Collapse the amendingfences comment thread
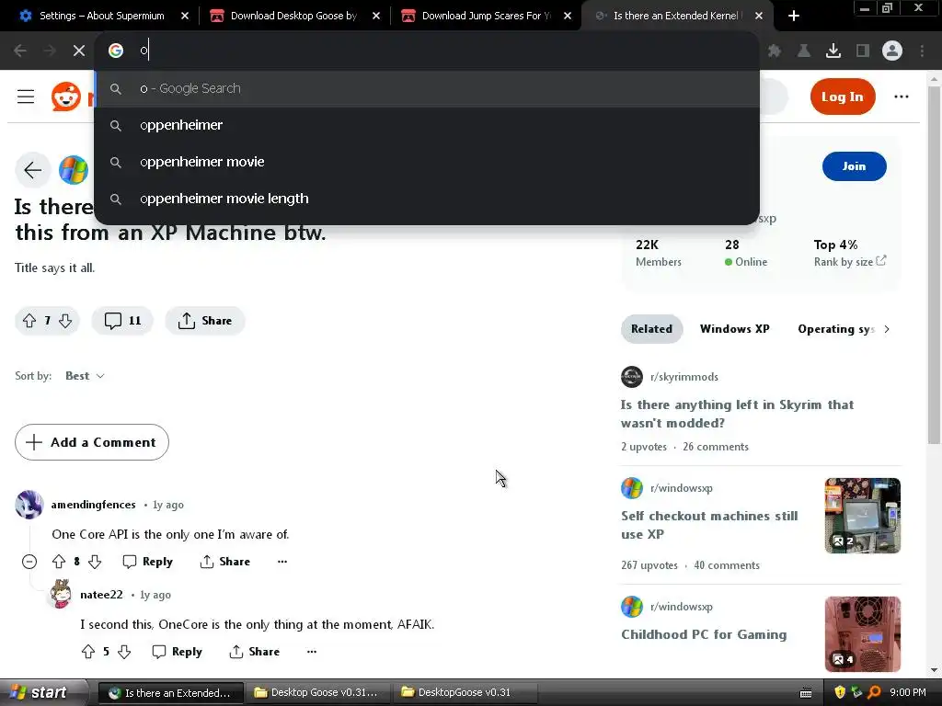Image resolution: width=942 pixels, height=706 pixels. coord(29,562)
